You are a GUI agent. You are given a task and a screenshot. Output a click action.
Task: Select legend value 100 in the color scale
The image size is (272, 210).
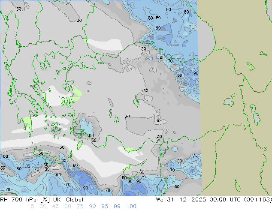(131, 207)
